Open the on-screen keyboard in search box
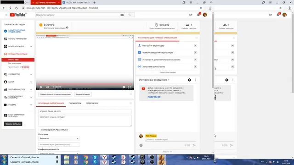Screen dimensions: 294x165 pos(122,15)
